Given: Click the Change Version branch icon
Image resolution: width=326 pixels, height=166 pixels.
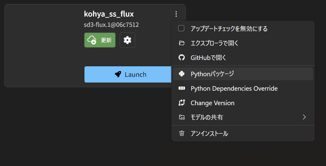Looking at the screenshot, I should (x=182, y=103).
